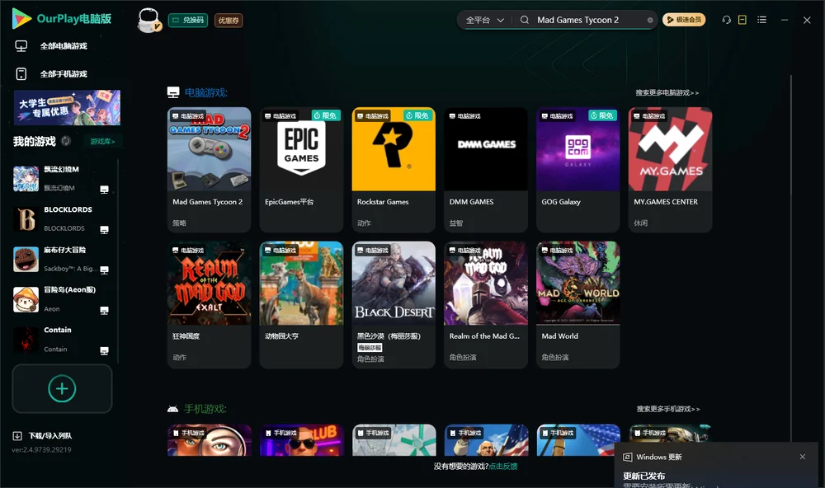This screenshot has height=488, width=825.
Task: Select BLOCKLORDS in my games list
Action: pyautogui.click(x=61, y=218)
